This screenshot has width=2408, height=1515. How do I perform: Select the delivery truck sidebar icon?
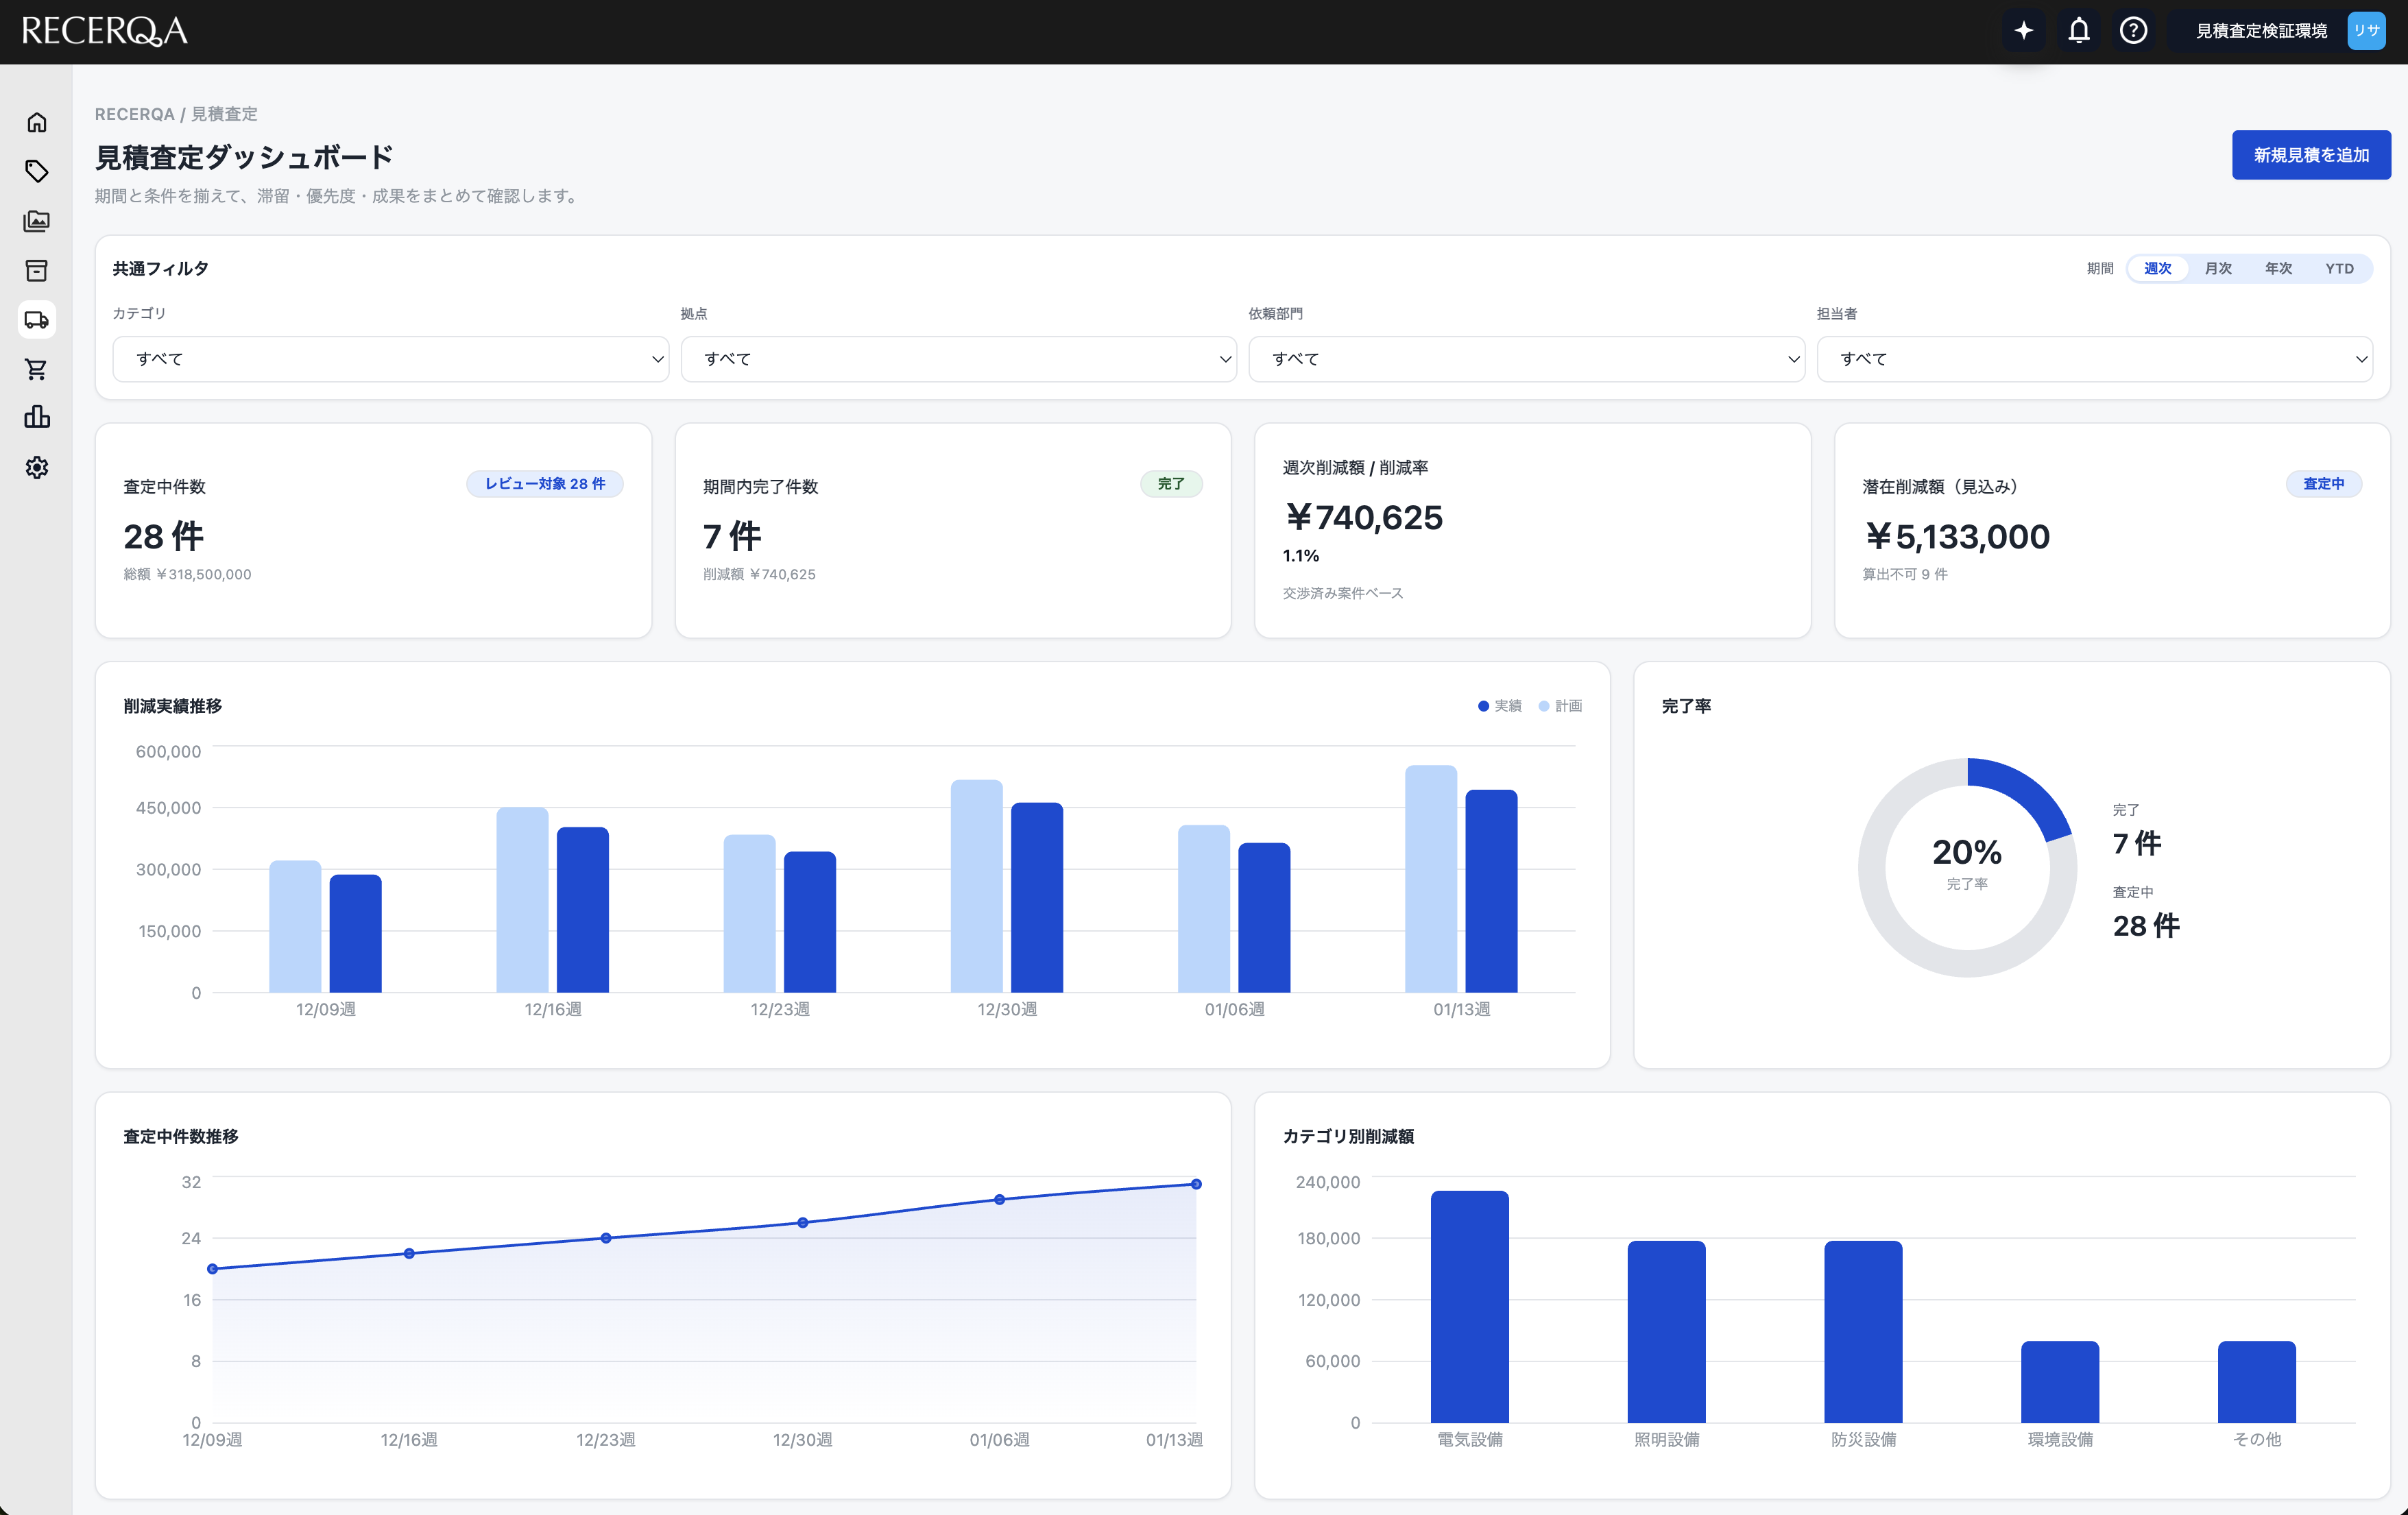tap(37, 320)
